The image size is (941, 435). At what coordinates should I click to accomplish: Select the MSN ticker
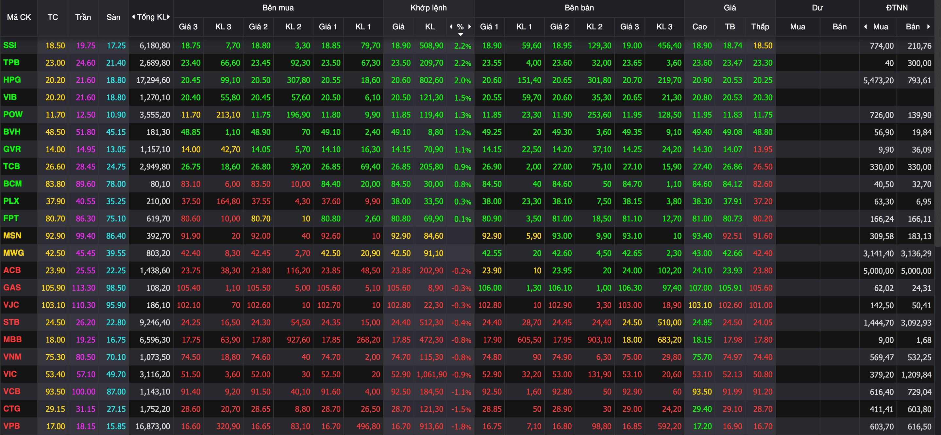click(12, 235)
